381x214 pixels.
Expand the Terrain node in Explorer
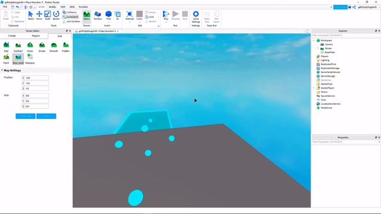click(x=318, y=48)
